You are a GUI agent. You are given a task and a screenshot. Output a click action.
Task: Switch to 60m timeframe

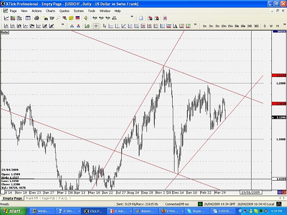pyautogui.click(x=243, y=26)
